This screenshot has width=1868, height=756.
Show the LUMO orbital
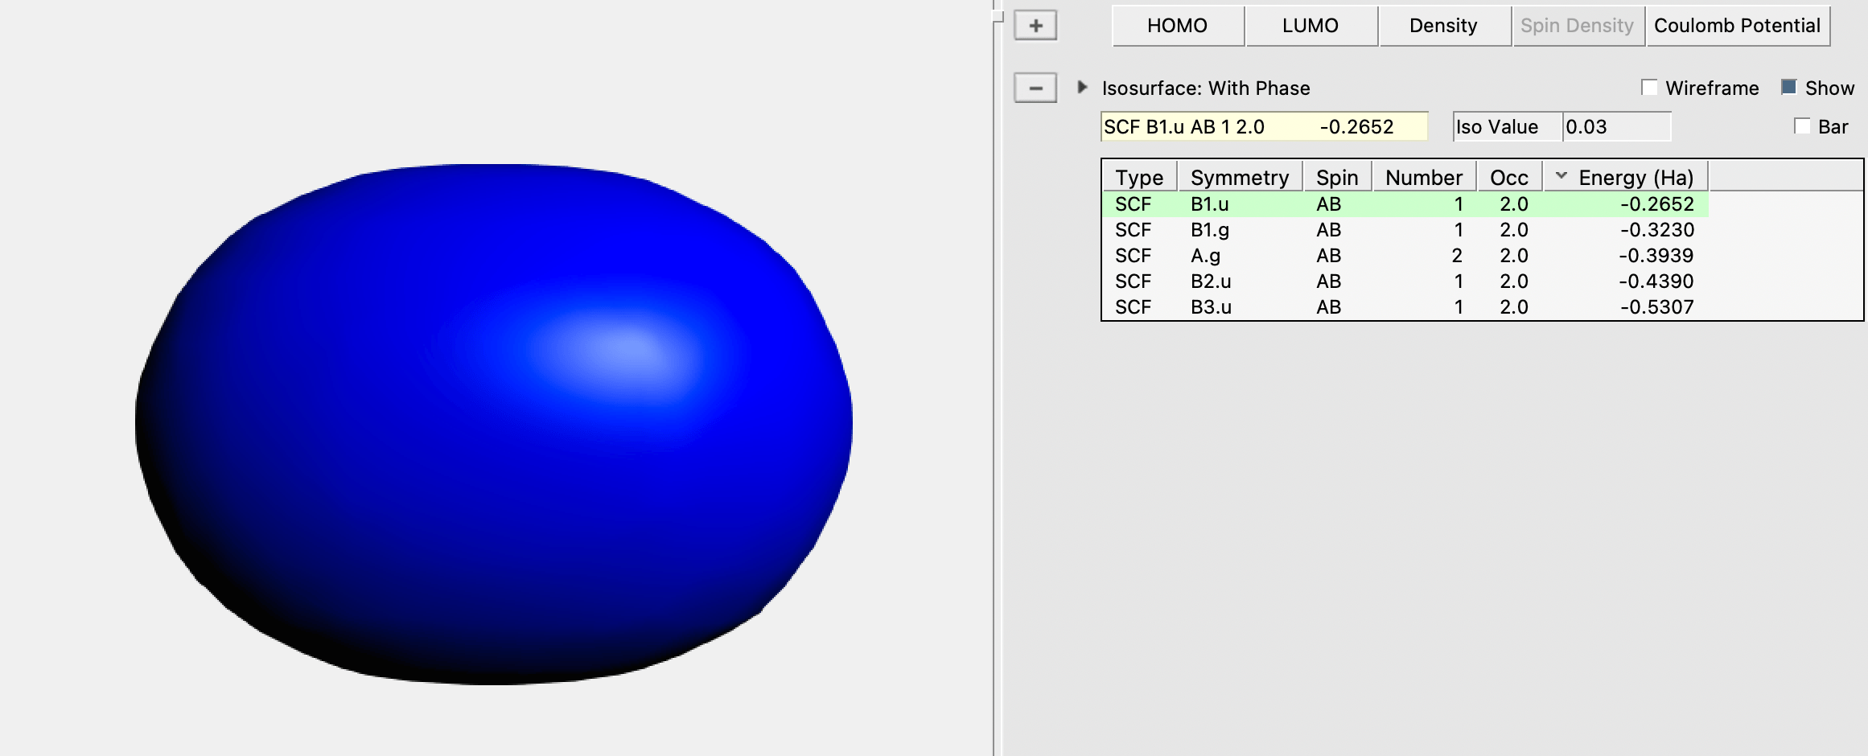(x=1310, y=25)
